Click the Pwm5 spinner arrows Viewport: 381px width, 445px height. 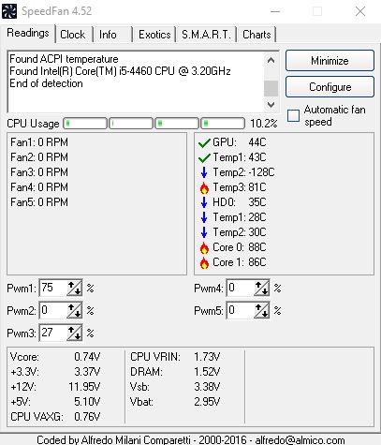(262, 310)
